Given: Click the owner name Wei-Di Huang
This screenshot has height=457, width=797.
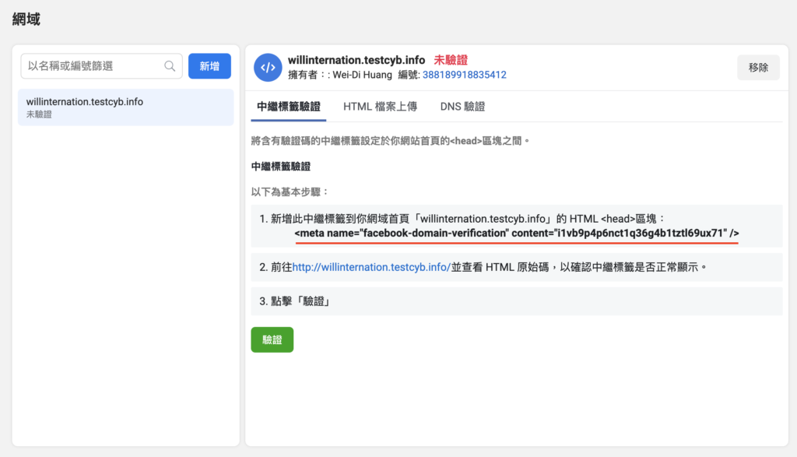Looking at the screenshot, I should pos(362,75).
